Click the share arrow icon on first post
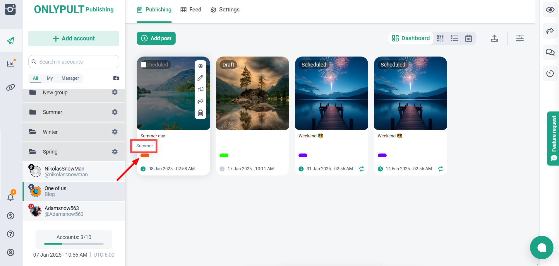The width and height of the screenshot is (559, 266). [200, 101]
